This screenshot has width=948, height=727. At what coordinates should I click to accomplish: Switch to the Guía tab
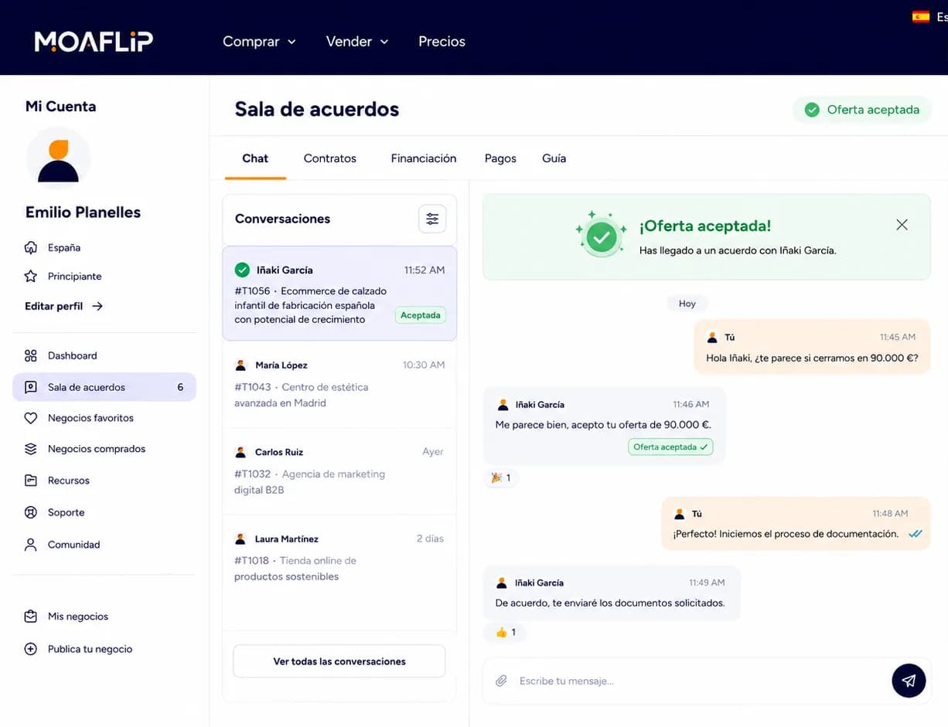[x=554, y=158]
